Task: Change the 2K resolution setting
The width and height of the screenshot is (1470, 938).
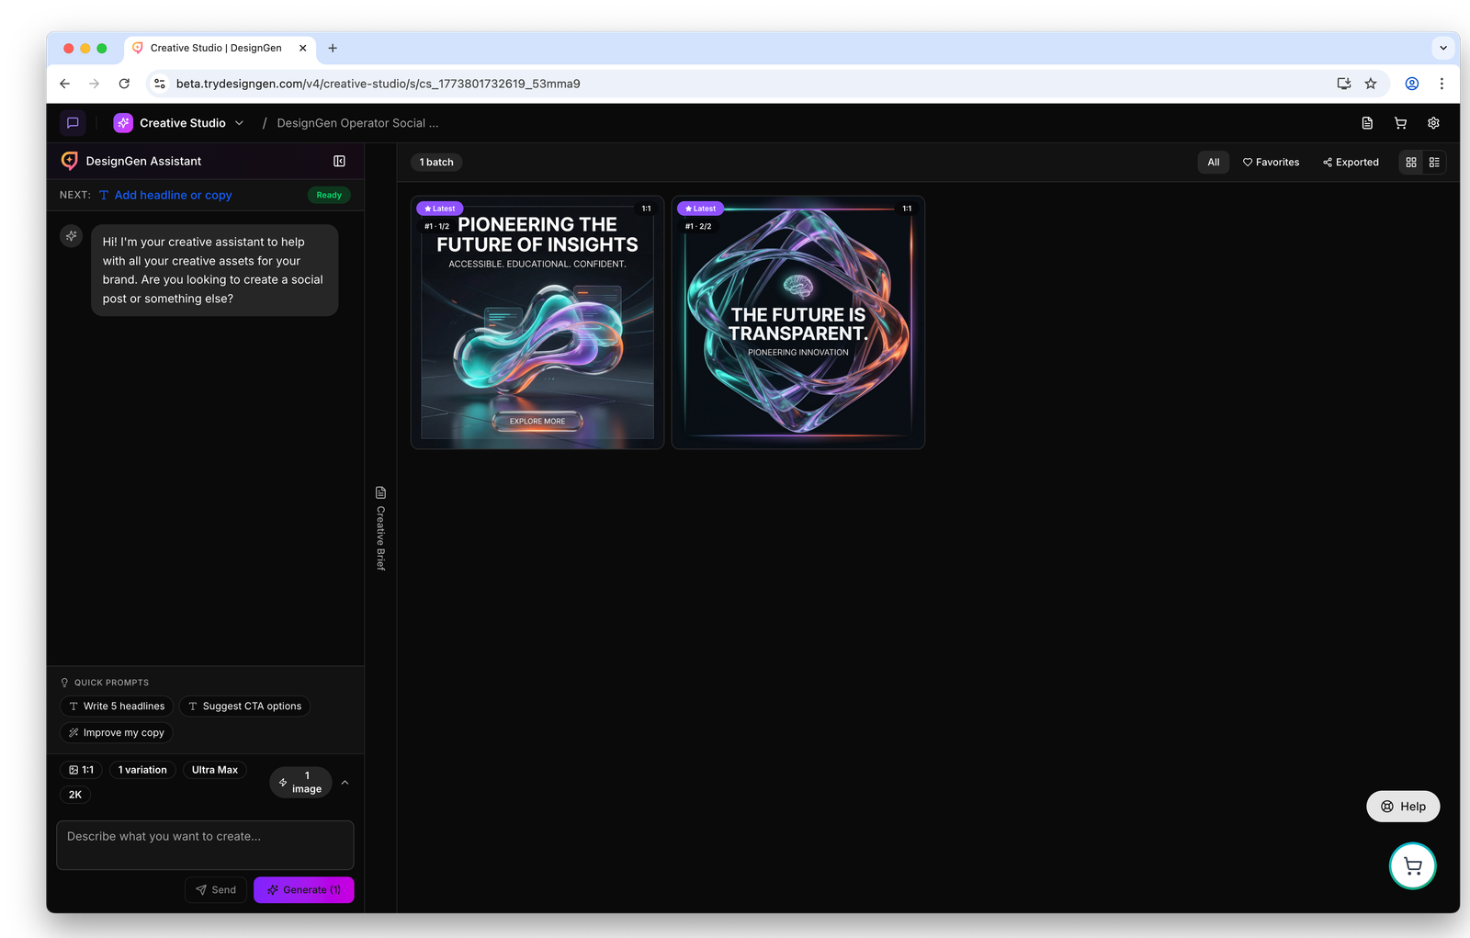Action: (75, 795)
